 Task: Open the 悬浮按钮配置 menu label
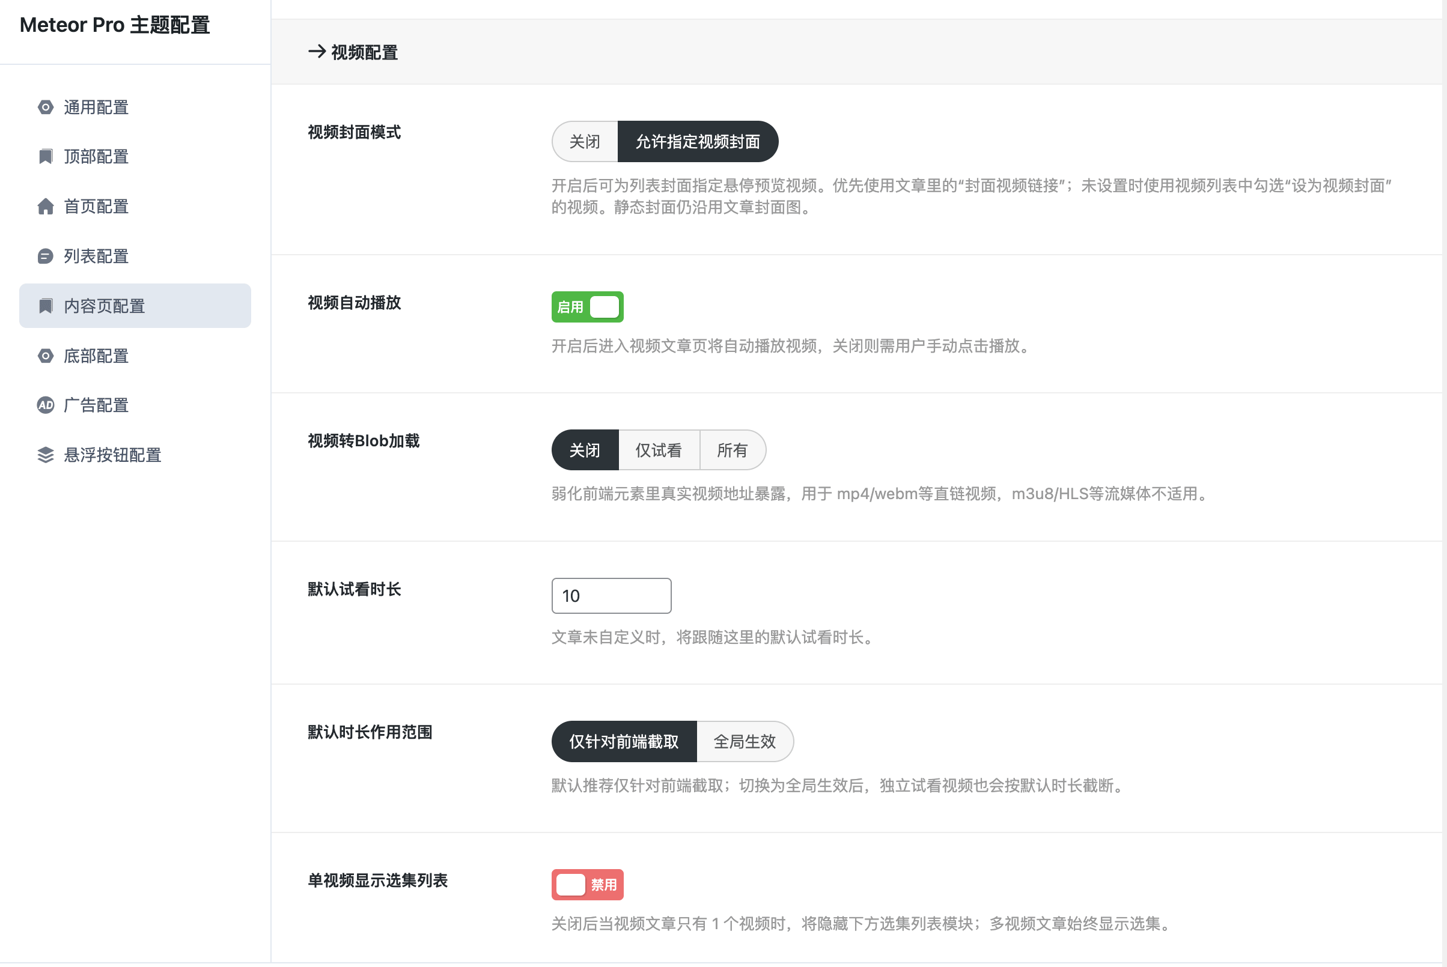click(x=112, y=455)
